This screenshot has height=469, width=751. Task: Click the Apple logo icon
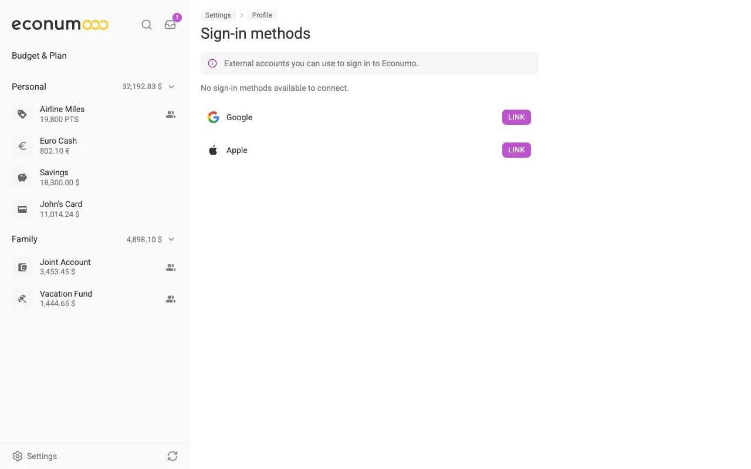click(x=214, y=150)
